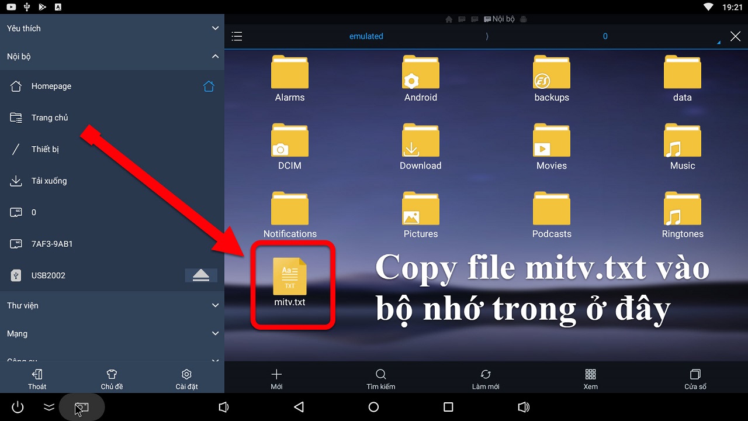Collapse the Nội bộ section
Screen dimensions: 748x421
pos(215,56)
